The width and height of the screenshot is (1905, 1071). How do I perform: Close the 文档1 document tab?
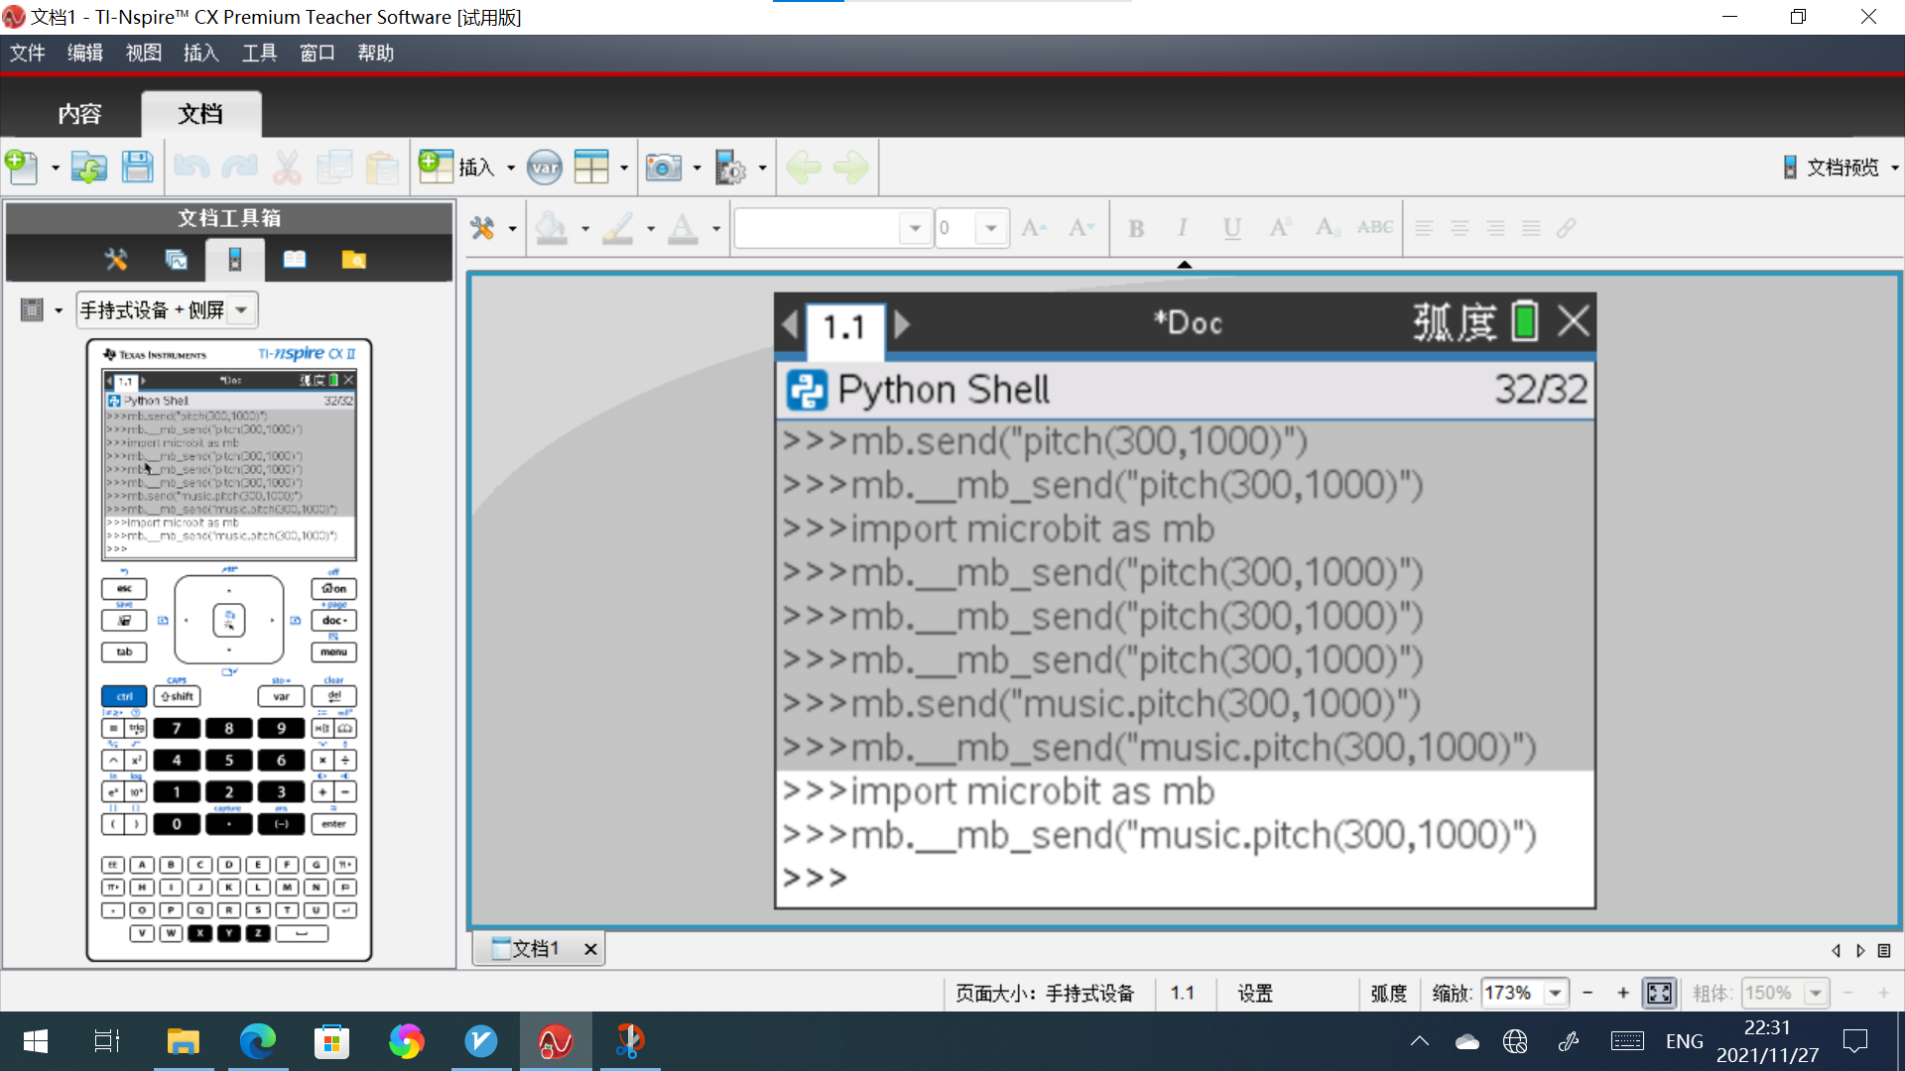[590, 949]
